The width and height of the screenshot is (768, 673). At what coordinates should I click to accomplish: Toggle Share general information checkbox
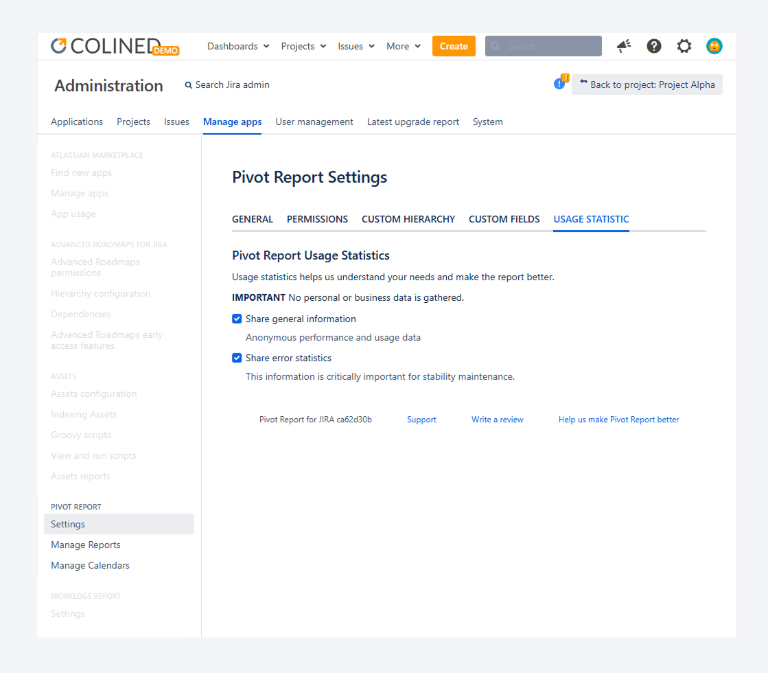pyautogui.click(x=237, y=319)
